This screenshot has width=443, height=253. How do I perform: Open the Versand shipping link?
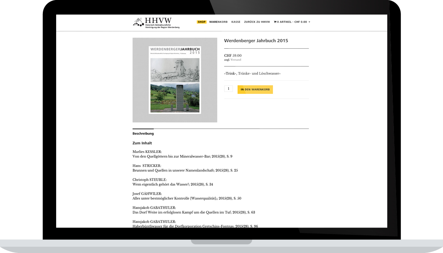(x=236, y=60)
